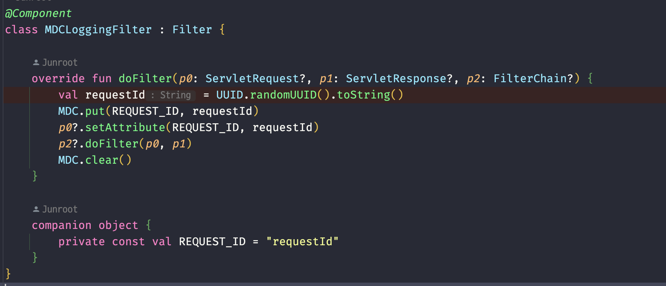Click the MDCLoggingFilter class name
This screenshot has height=286, width=666.
[98, 30]
